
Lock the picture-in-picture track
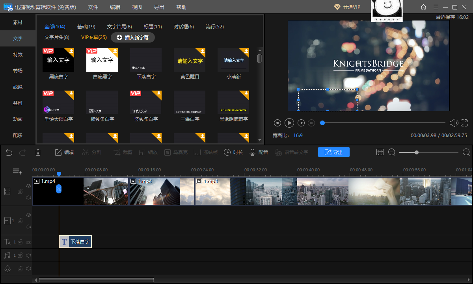[x=20, y=221]
